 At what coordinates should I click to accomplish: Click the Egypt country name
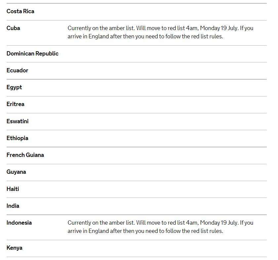pyautogui.click(x=14, y=87)
